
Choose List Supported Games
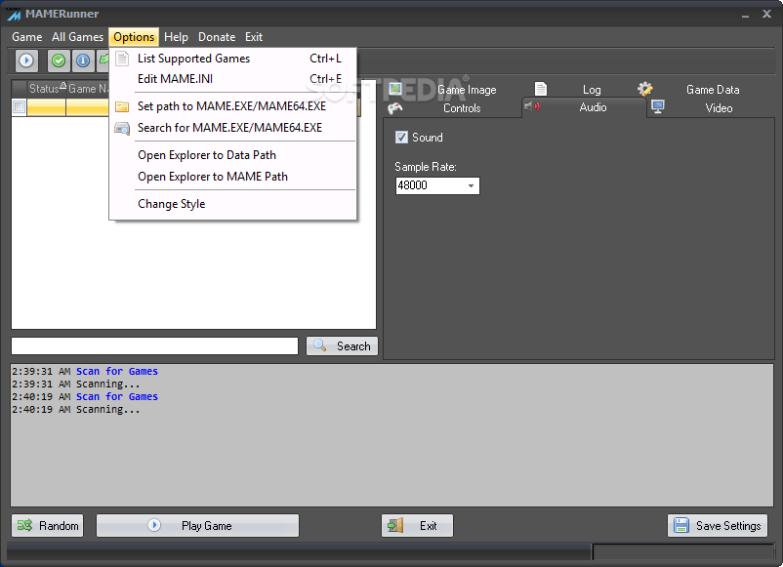pos(232,59)
